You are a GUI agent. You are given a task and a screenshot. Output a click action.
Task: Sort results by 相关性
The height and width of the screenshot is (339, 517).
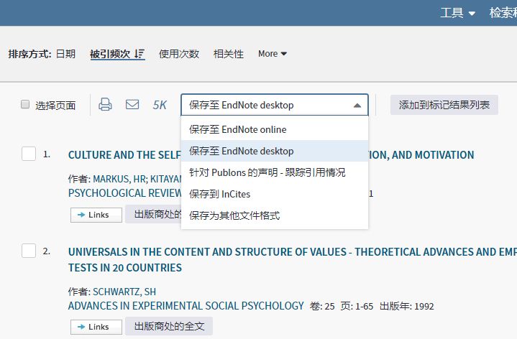229,54
